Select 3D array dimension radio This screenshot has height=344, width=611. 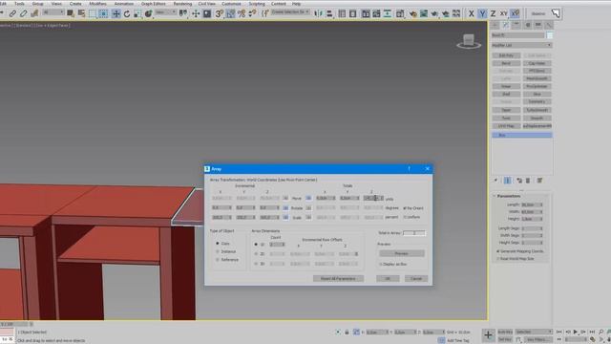click(x=256, y=264)
